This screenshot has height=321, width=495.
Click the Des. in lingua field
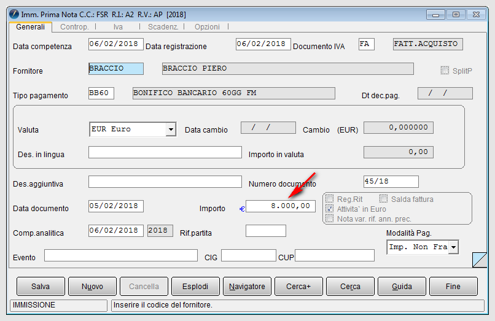pyautogui.click(x=165, y=152)
